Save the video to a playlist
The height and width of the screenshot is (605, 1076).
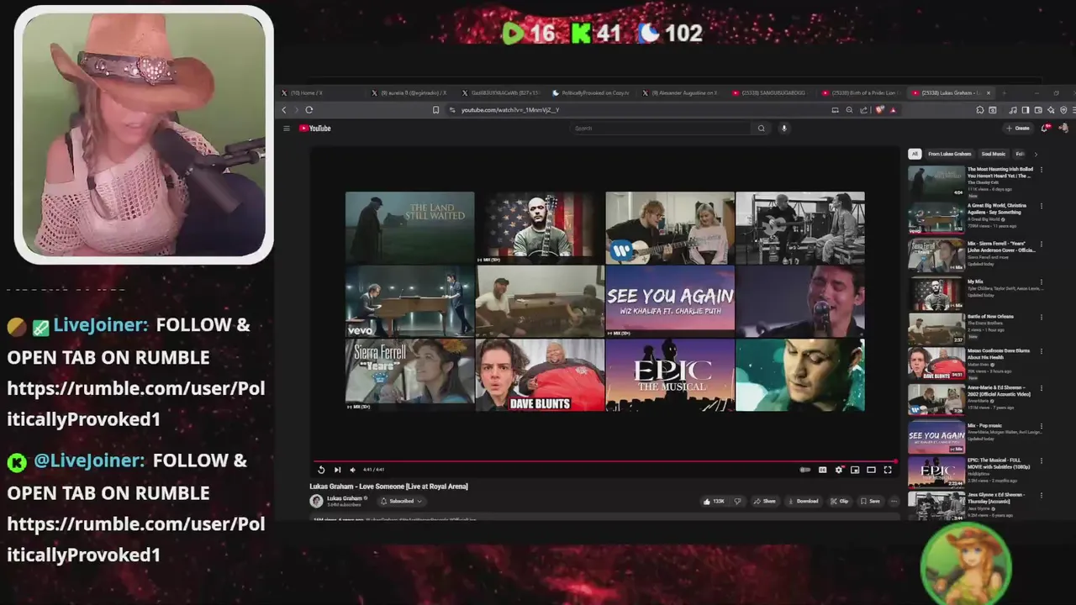click(869, 501)
